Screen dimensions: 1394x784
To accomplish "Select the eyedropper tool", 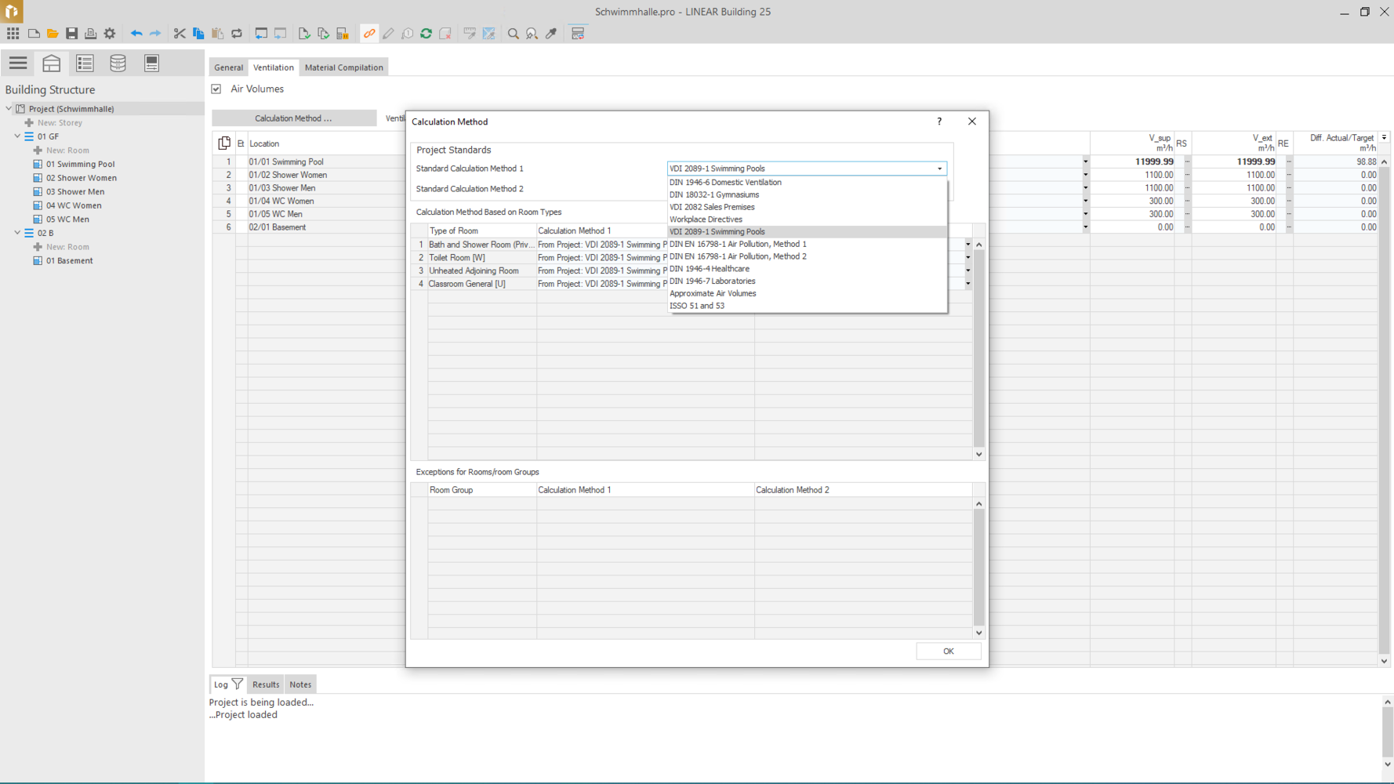I will pyautogui.click(x=551, y=34).
